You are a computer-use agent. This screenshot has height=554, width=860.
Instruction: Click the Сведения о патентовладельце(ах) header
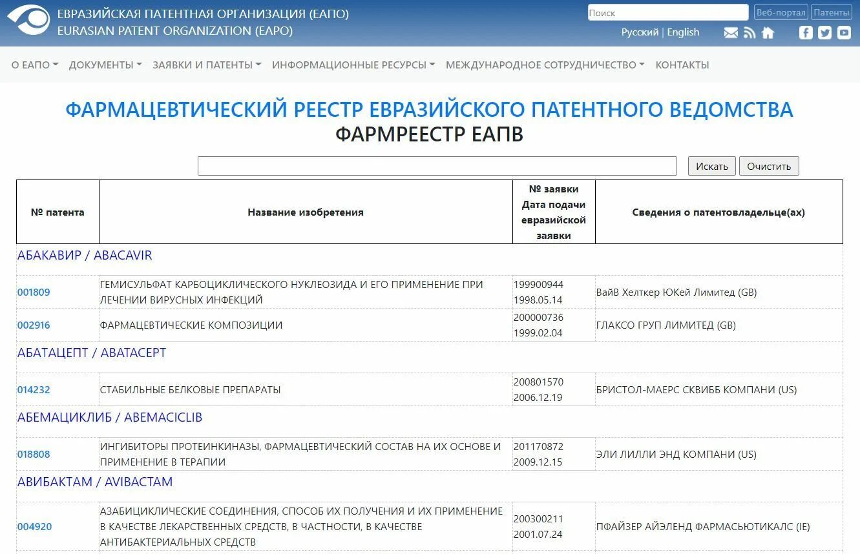coord(718,212)
